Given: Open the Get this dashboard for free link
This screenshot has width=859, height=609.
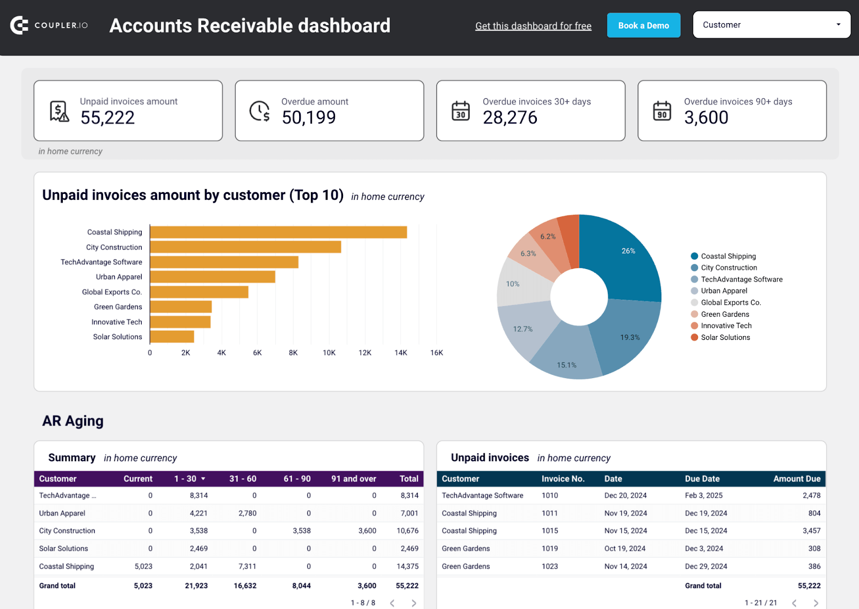Looking at the screenshot, I should [x=533, y=25].
